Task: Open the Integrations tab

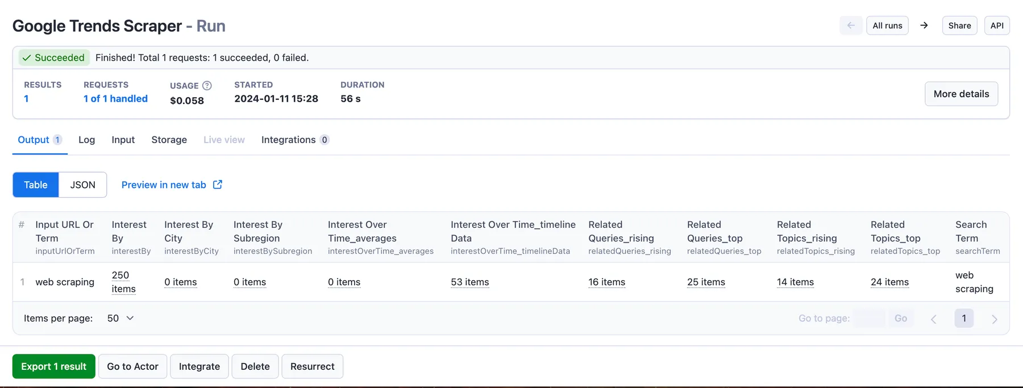Action: click(295, 140)
